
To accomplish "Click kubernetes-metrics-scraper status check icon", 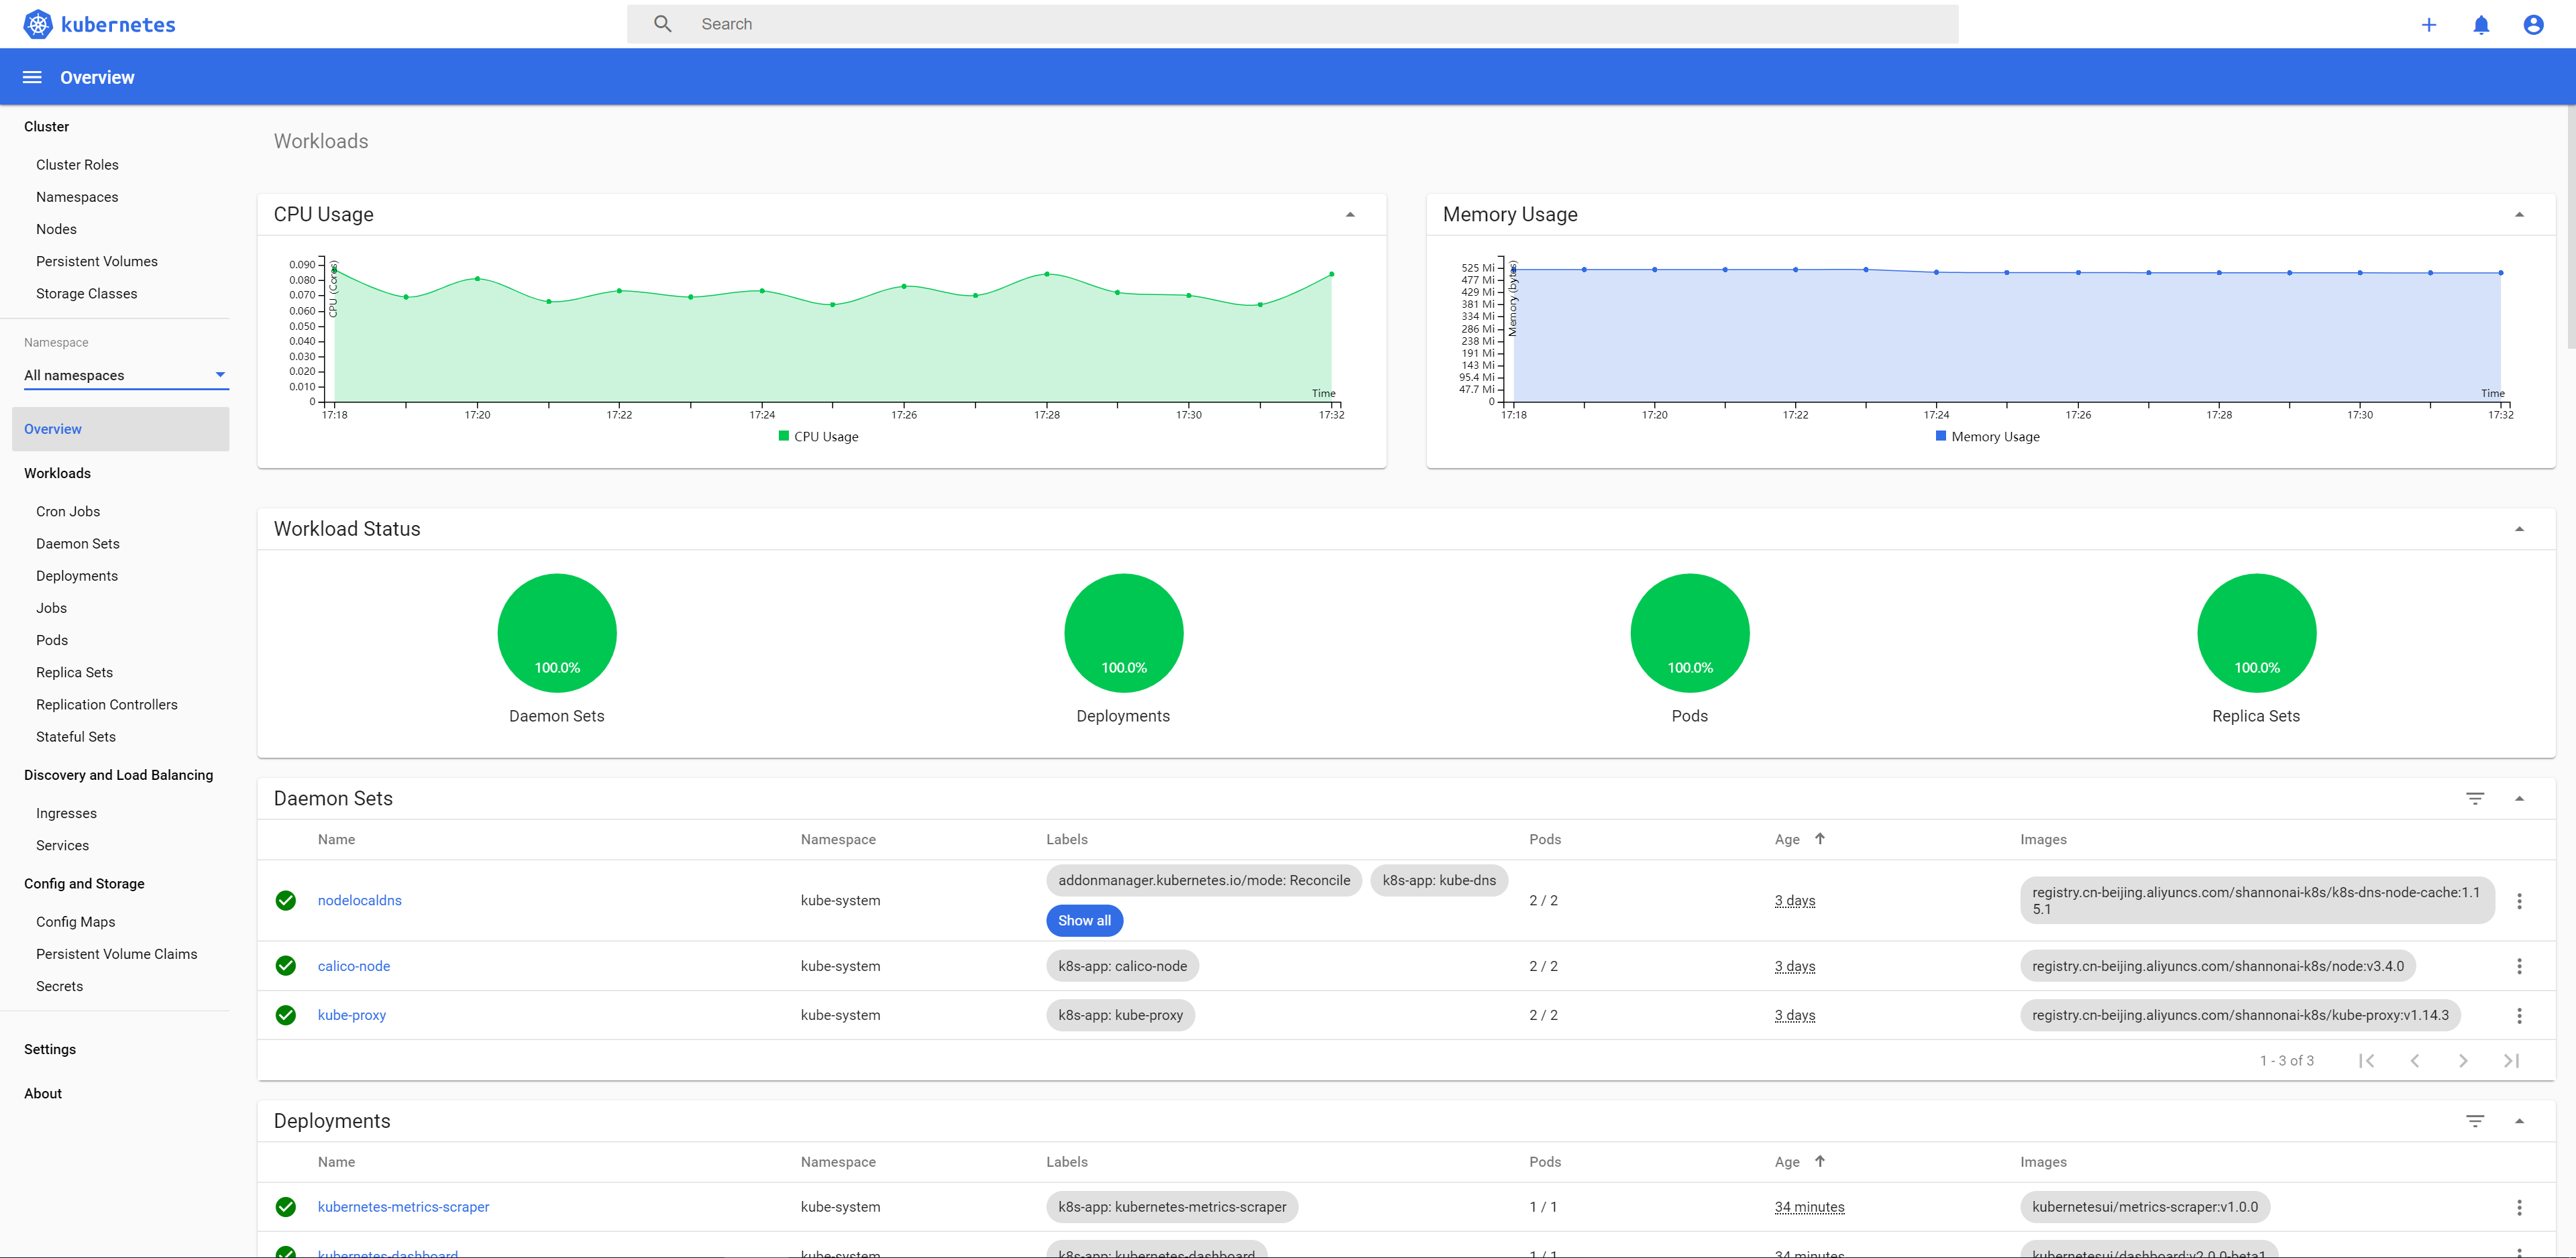I will click(x=286, y=1207).
